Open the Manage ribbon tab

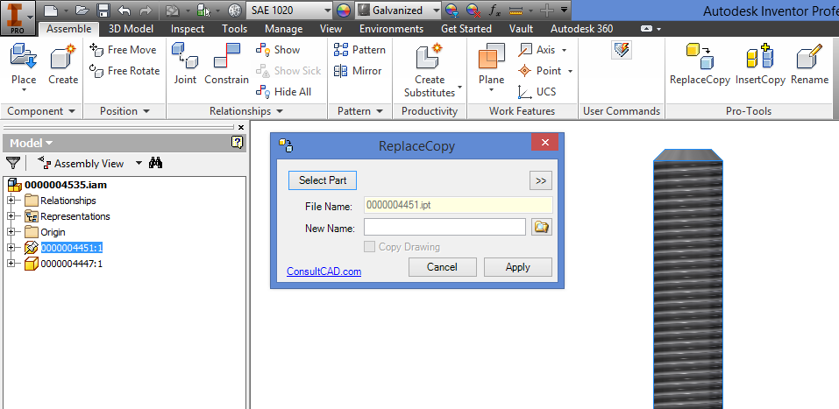(283, 29)
